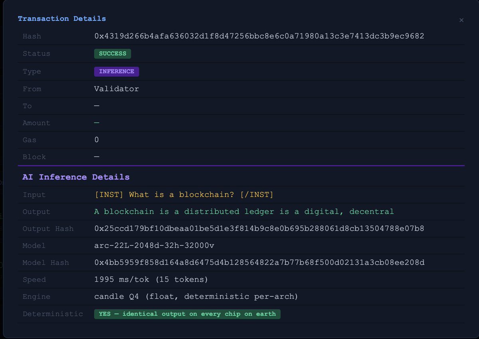The height and width of the screenshot is (339, 479).
Task: Click the 'Deterministic' field label
Action: tap(53, 314)
